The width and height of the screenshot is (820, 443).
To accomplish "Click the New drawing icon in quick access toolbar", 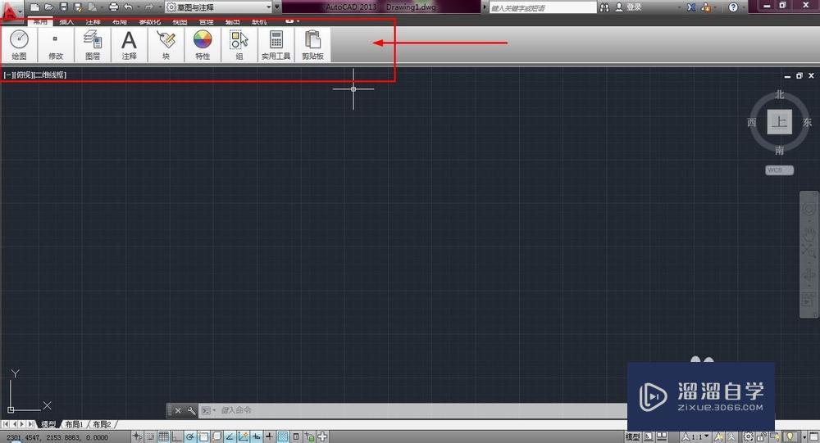I will pyautogui.click(x=35, y=7).
